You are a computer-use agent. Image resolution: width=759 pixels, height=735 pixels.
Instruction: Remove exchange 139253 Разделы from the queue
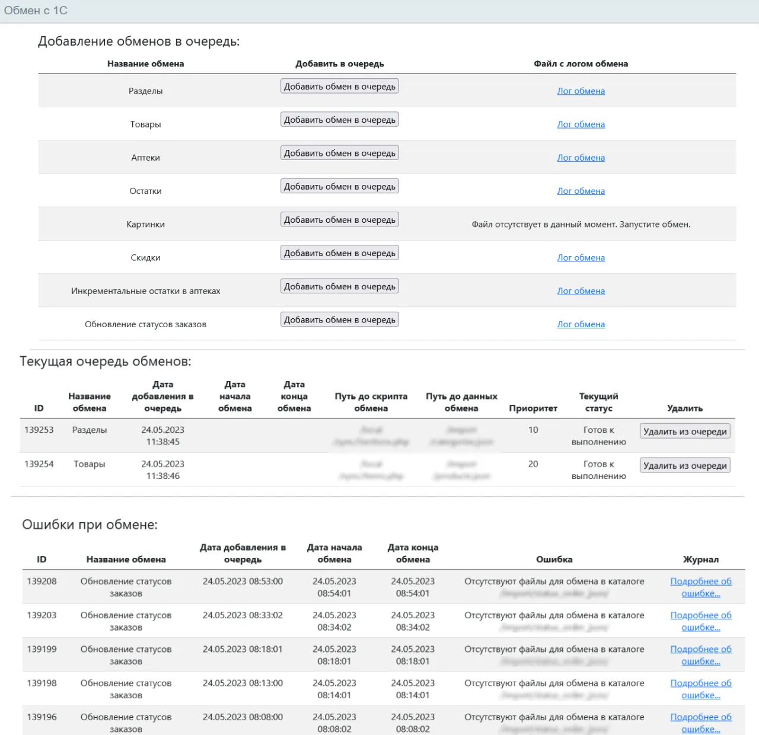pyautogui.click(x=685, y=432)
